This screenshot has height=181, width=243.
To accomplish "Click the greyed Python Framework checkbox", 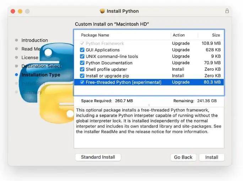I will [x=82, y=44].
